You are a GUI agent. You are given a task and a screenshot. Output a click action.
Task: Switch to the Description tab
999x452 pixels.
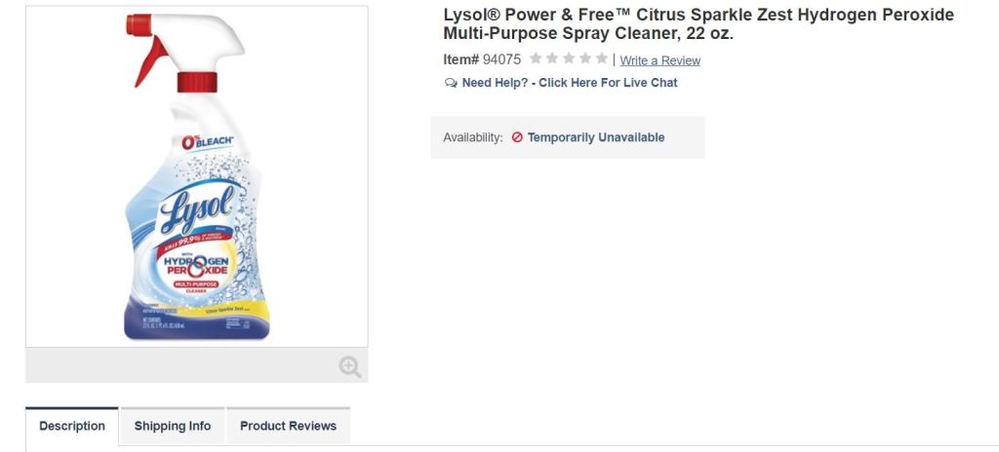(x=72, y=426)
